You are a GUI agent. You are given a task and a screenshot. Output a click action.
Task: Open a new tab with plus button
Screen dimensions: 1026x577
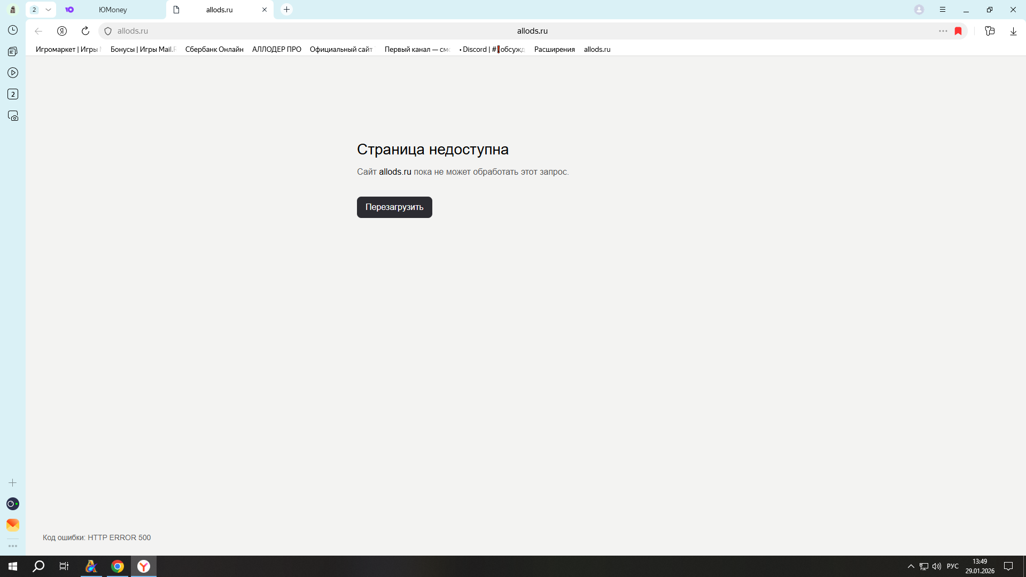[x=287, y=10]
